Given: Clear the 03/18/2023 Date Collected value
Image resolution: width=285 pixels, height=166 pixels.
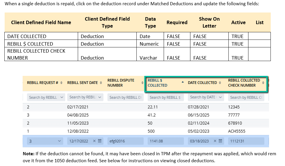Looking at the screenshot, I should [x=215, y=141].
